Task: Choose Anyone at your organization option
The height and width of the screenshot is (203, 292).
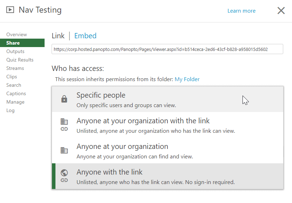Action: [122, 146]
